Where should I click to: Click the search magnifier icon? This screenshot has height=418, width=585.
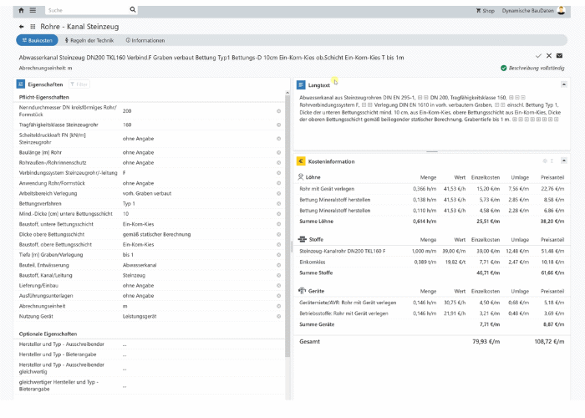[x=133, y=10]
